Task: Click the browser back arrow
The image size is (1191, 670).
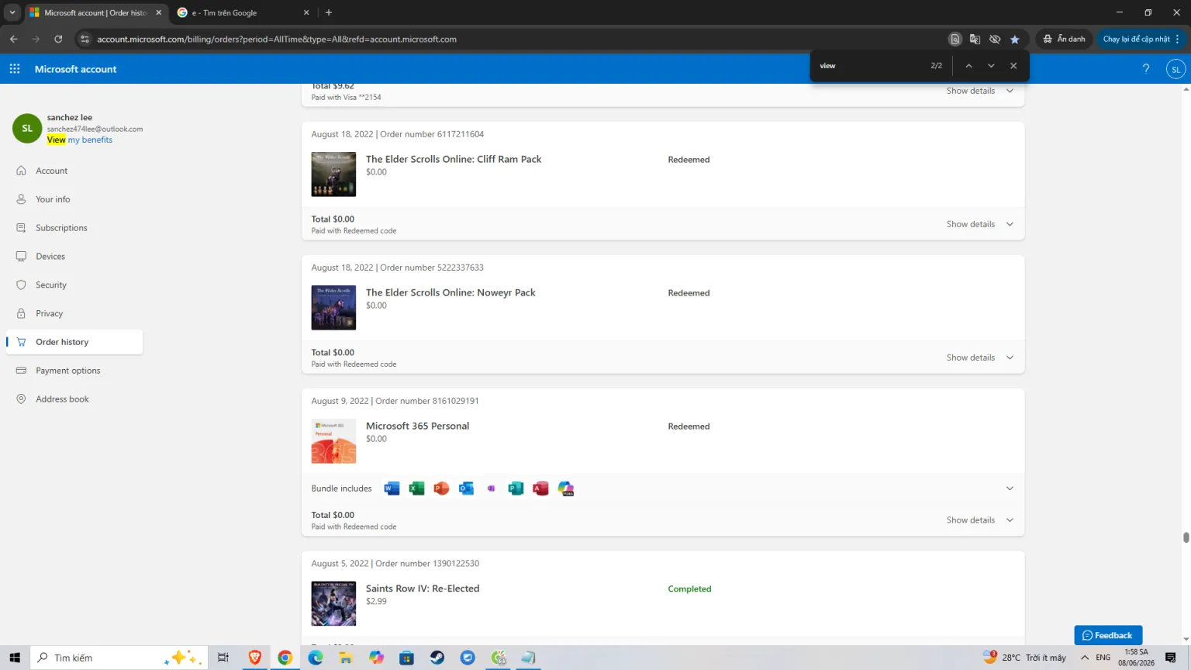Action: click(14, 39)
